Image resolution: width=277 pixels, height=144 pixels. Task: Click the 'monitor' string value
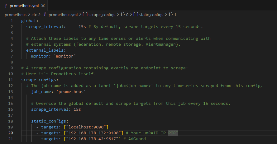[x=65, y=56]
